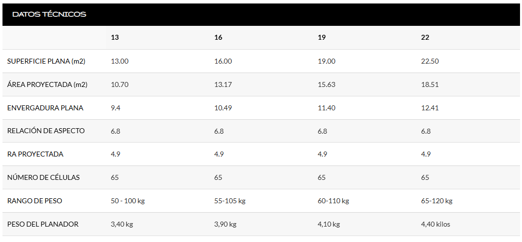Click the NÚMERO DE CÉLULAS row label
Viewport: 522px width, 242px height.
click(43, 177)
